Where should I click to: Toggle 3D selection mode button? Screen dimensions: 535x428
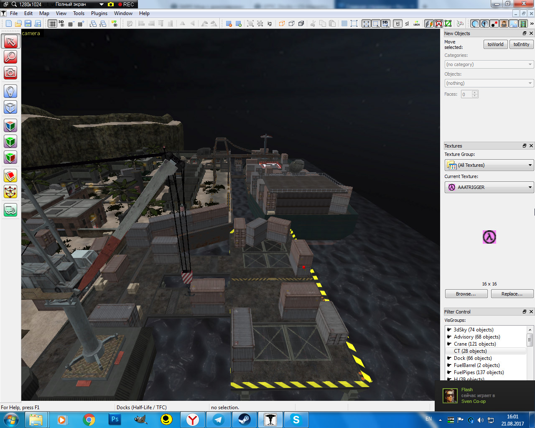click(x=385, y=24)
